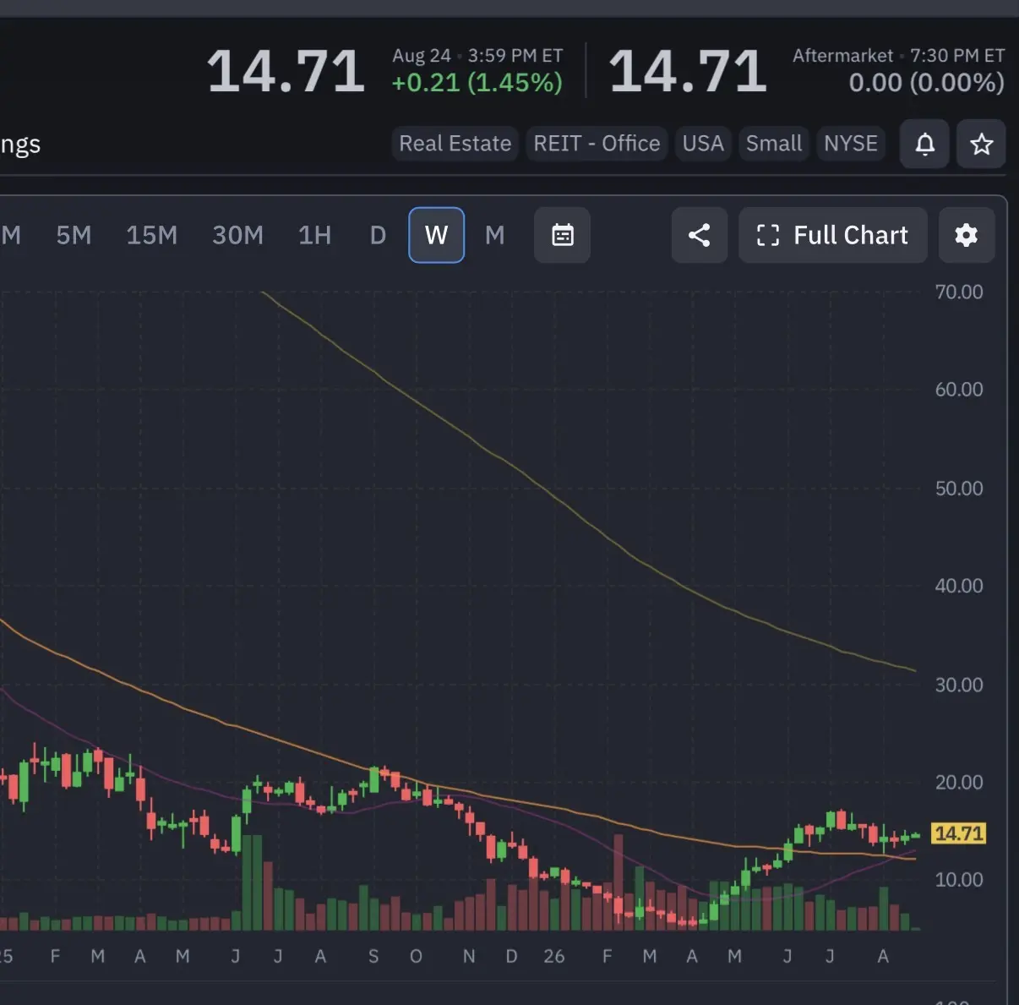Open chart settings gear
This screenshot has width=1019, height=1005.
(x=966, y=235)
